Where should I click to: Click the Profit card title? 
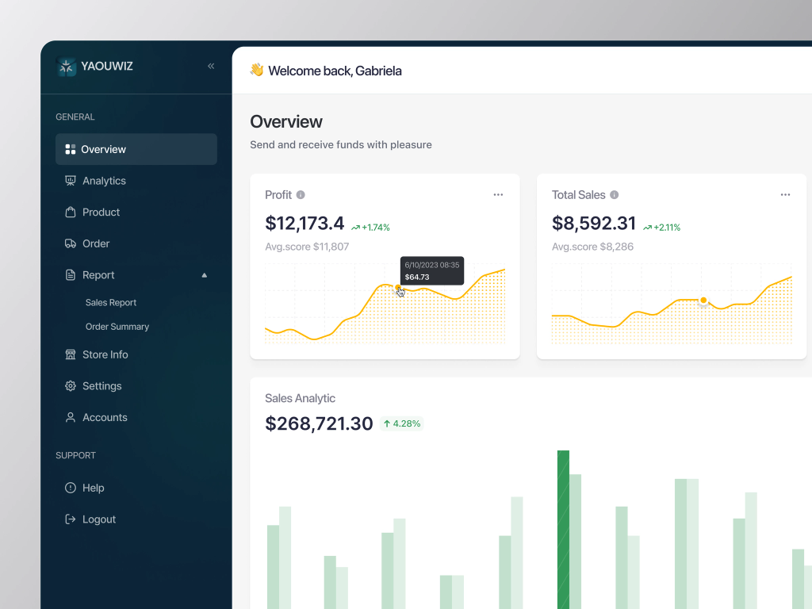pos(278,195)
